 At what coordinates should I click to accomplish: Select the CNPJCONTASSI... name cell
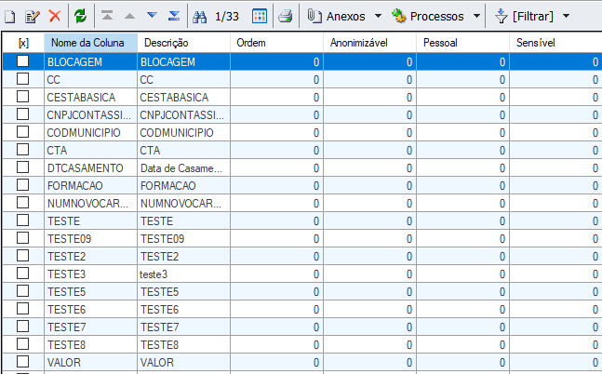[x=90, y=114]
